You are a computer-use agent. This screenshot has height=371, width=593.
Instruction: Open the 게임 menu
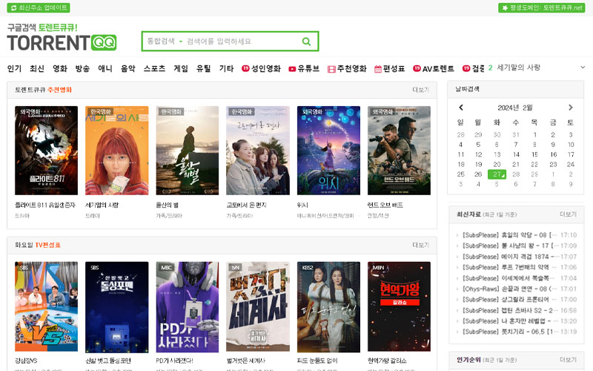[x=181, y=68]
